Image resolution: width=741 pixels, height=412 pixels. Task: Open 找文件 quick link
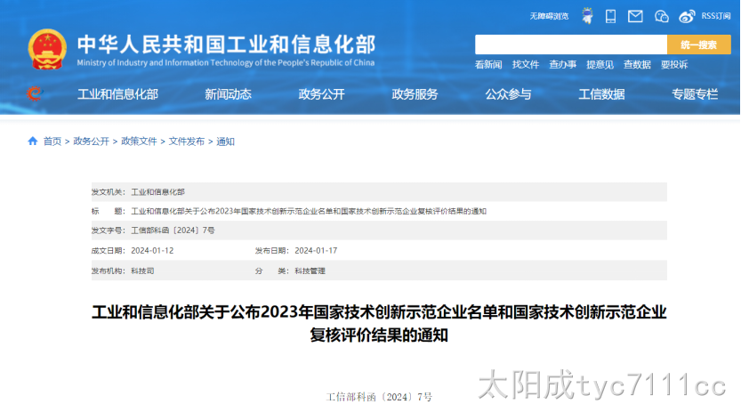coord(526,65)
